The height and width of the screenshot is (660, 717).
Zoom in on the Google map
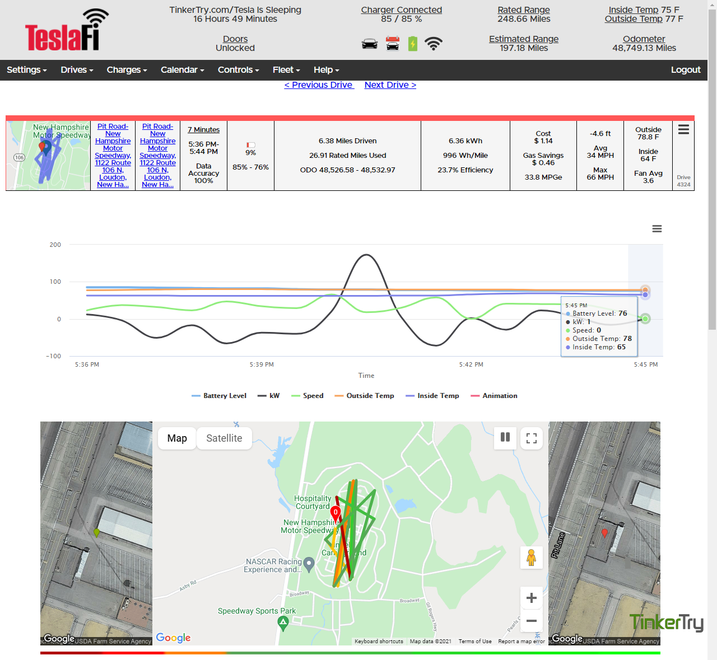pyautogui.click(x=532, y=598)
